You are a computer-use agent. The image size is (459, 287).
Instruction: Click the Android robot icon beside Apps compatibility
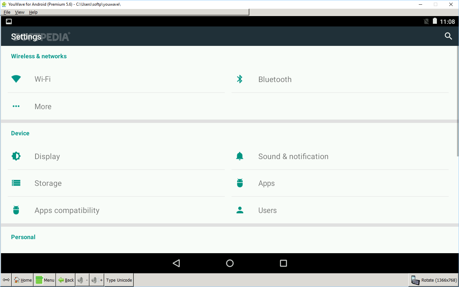pyautogui.click(x=16, y=210)
